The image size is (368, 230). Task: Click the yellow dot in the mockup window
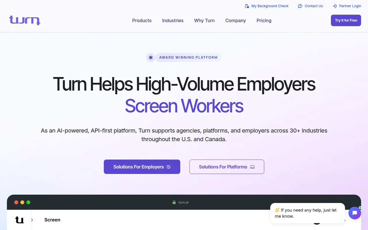click(x=22, y=202)
